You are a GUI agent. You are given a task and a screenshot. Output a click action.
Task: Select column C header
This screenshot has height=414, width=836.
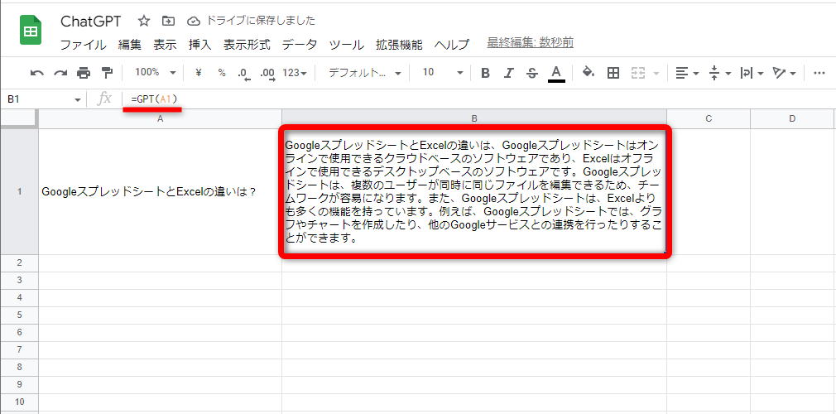click(709, 118)
